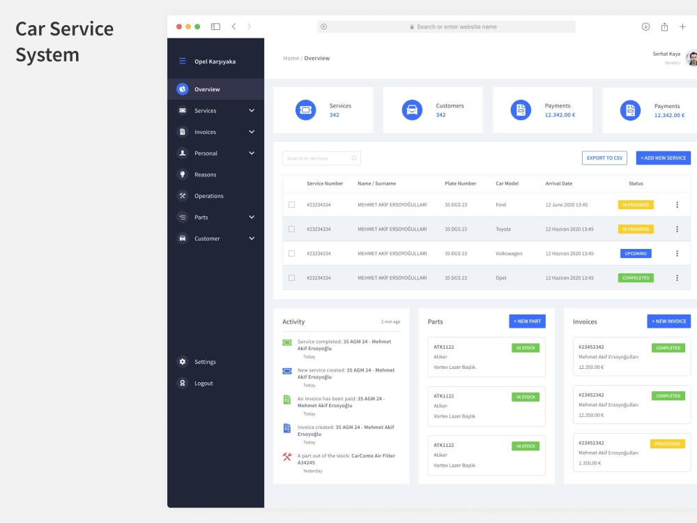Expand the Customer sidebar chevron
This screenshot has height=523, width=697.
tap(252, 238)
